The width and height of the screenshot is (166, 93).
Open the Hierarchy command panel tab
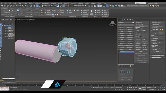[x=125, y=20]
